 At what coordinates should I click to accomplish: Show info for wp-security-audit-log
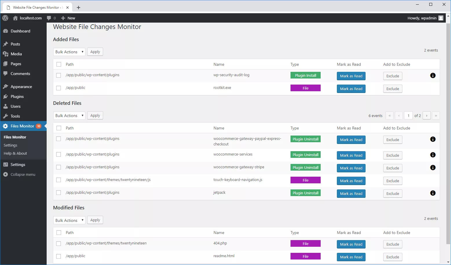point(433,76)
